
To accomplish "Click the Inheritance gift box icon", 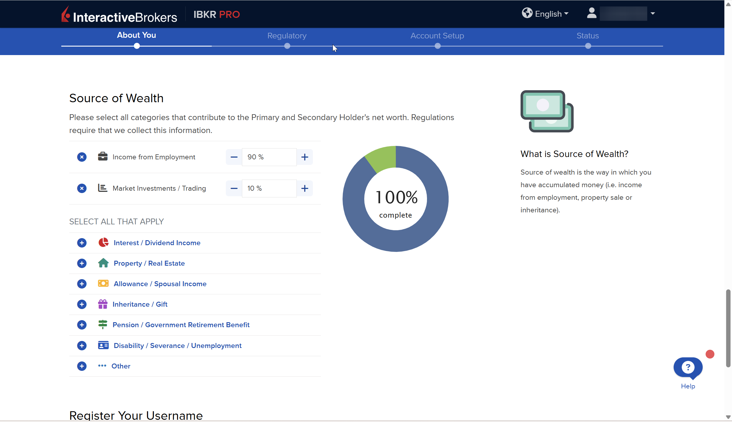I will click(x=103, y=304).
